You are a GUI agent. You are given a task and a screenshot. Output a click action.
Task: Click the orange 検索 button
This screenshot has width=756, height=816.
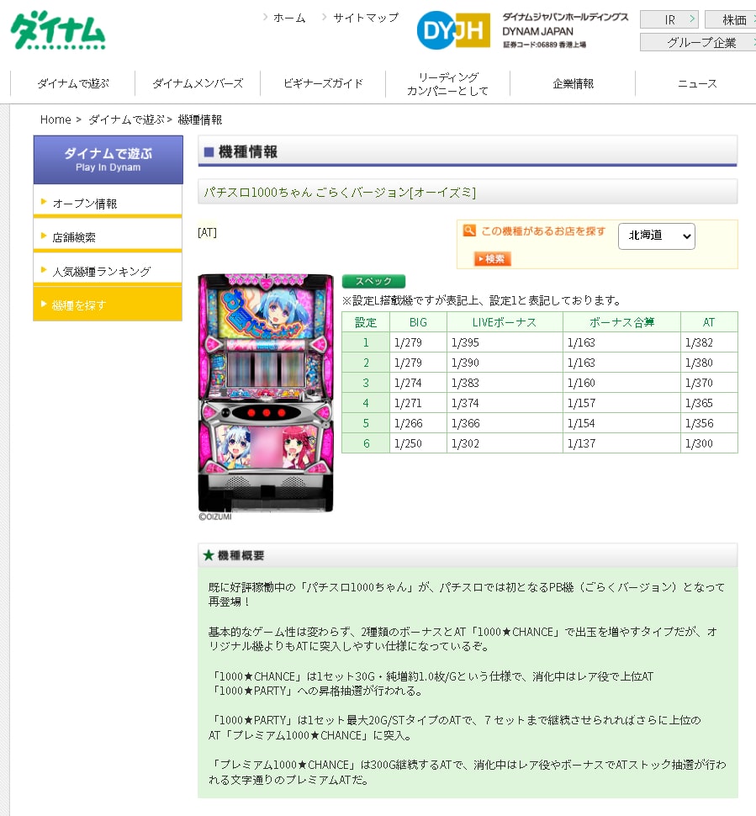[492, 258]
